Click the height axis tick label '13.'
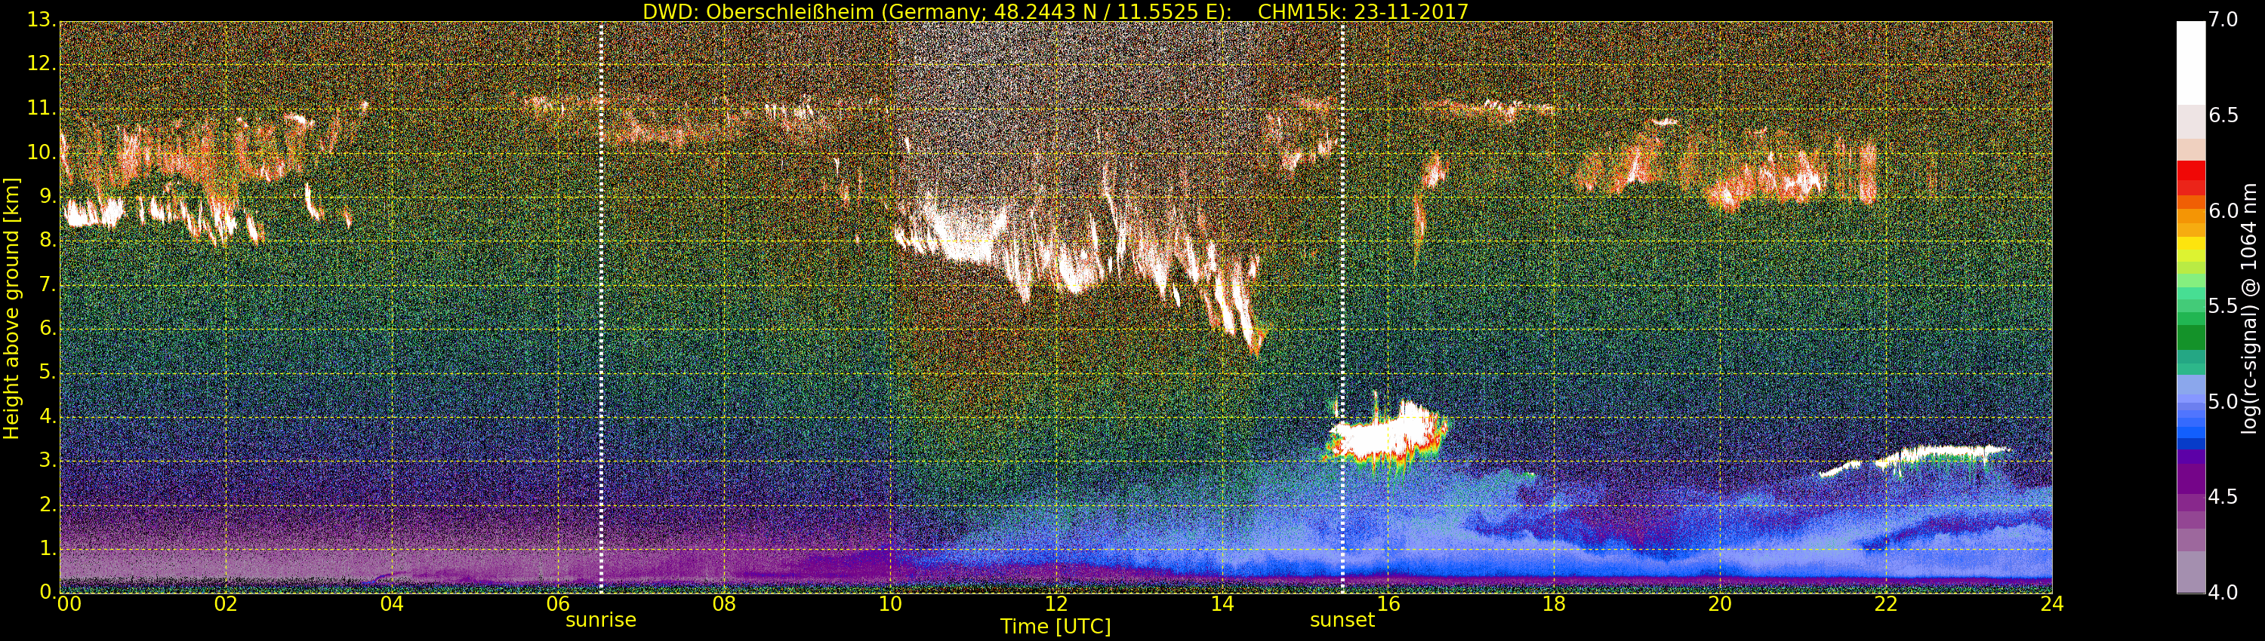This screenshot has width=2265, height=641. [42, 20]
